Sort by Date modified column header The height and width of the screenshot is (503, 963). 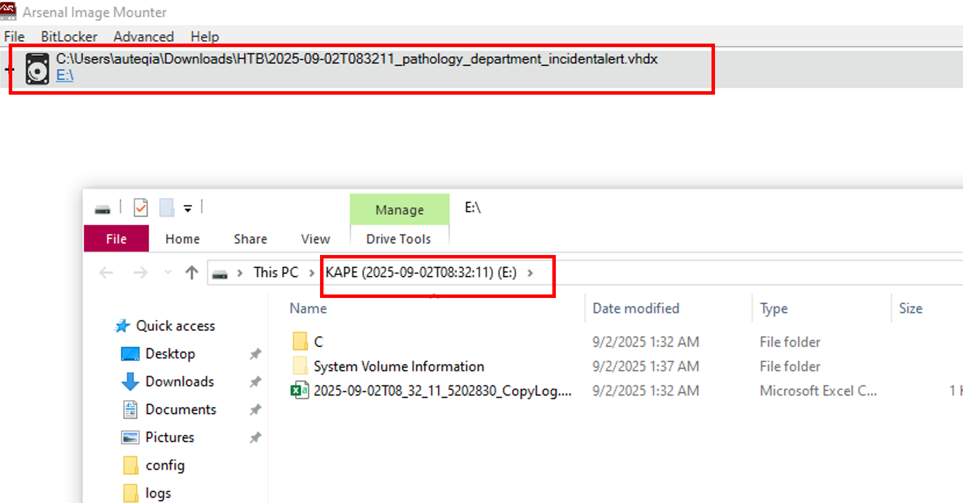(635, 308)
